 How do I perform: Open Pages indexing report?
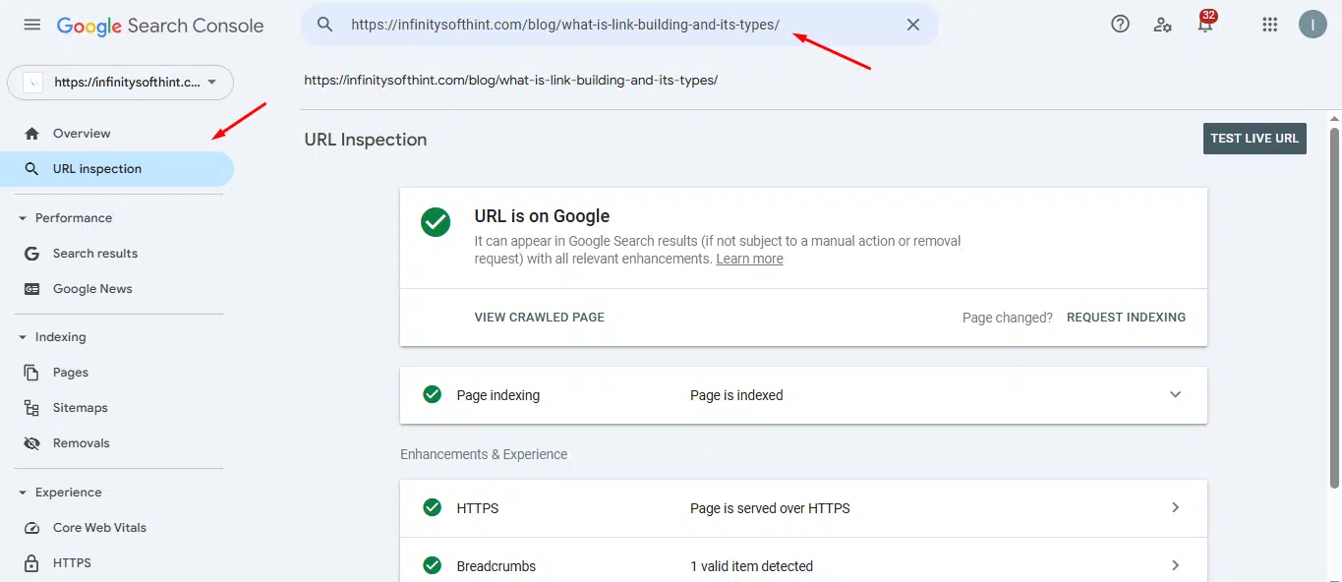pyautogui.click(x=71, y=373)
